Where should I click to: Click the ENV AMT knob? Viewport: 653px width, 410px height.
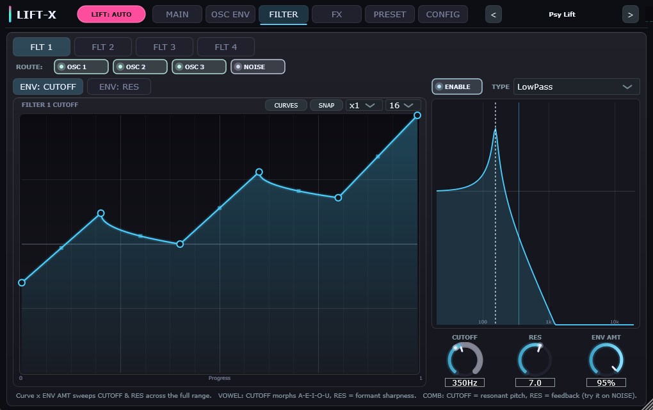pyautogui.click(x=606, y=359)
